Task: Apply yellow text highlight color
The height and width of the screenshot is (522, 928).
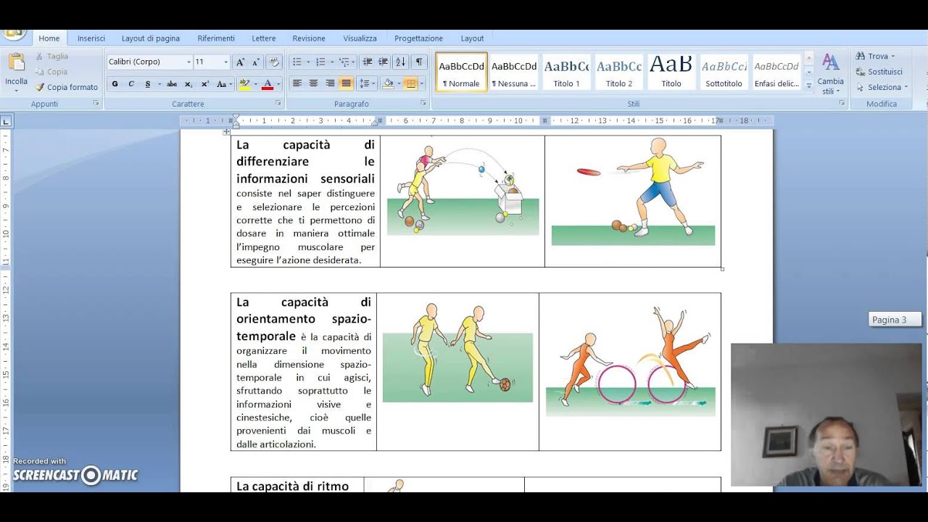Action: [x=244, y=84]
